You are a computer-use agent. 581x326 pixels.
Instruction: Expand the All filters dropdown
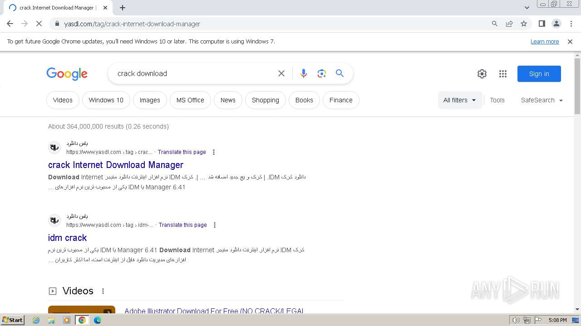[x=460, y=100]
